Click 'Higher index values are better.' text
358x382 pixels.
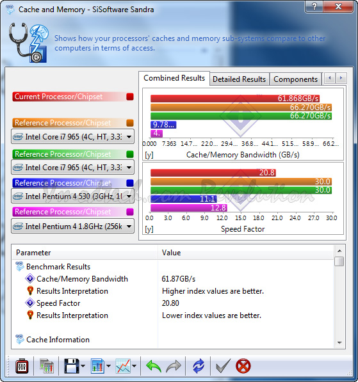[213, 291]
